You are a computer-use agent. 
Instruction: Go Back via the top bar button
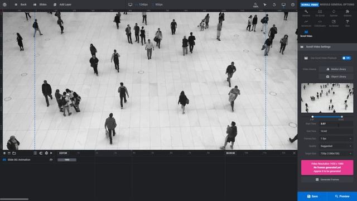point(21,4)
